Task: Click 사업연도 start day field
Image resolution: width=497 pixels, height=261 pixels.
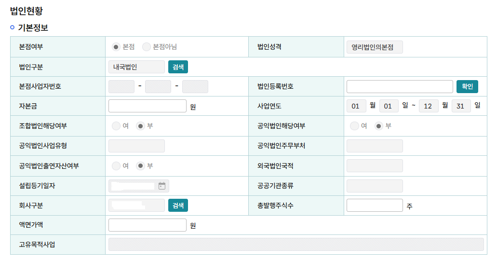Action: tap(389, 106)
